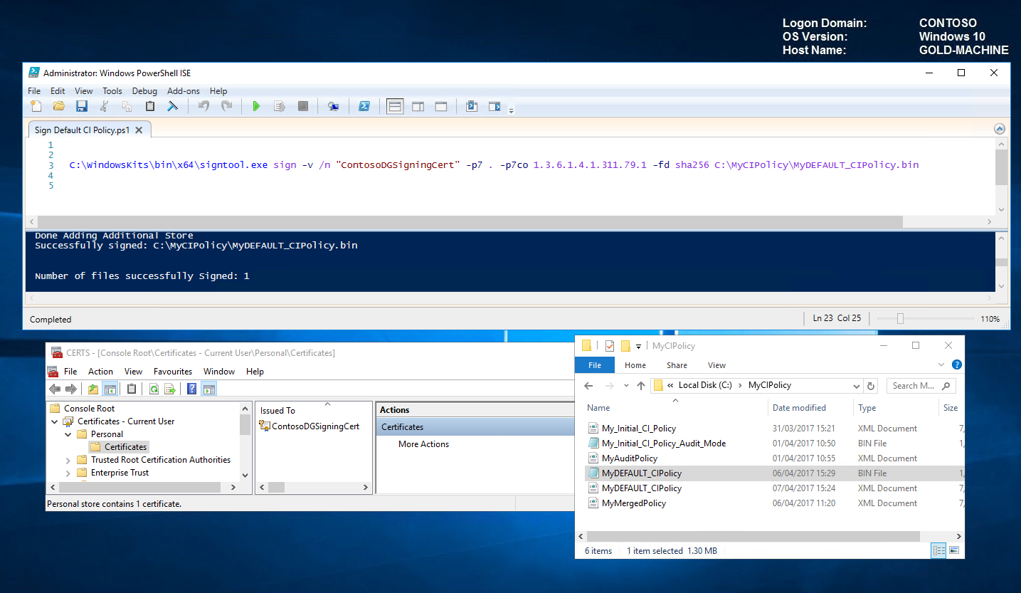The image size is (1021, 593).
Task: Expand the explorer ribbon chevron
Action: [x=943, y=364]
